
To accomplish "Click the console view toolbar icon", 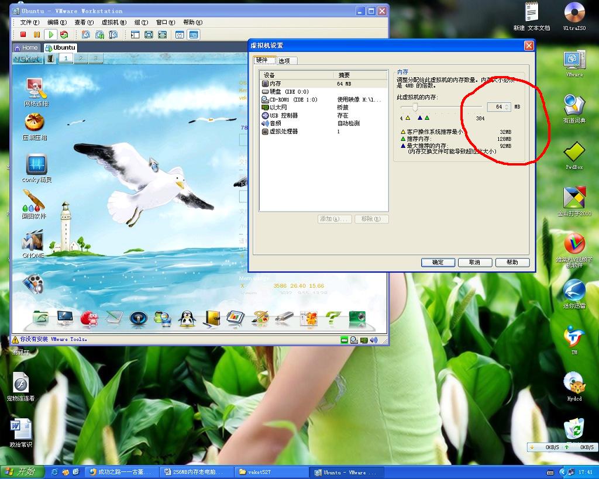I will click(194, 35).
